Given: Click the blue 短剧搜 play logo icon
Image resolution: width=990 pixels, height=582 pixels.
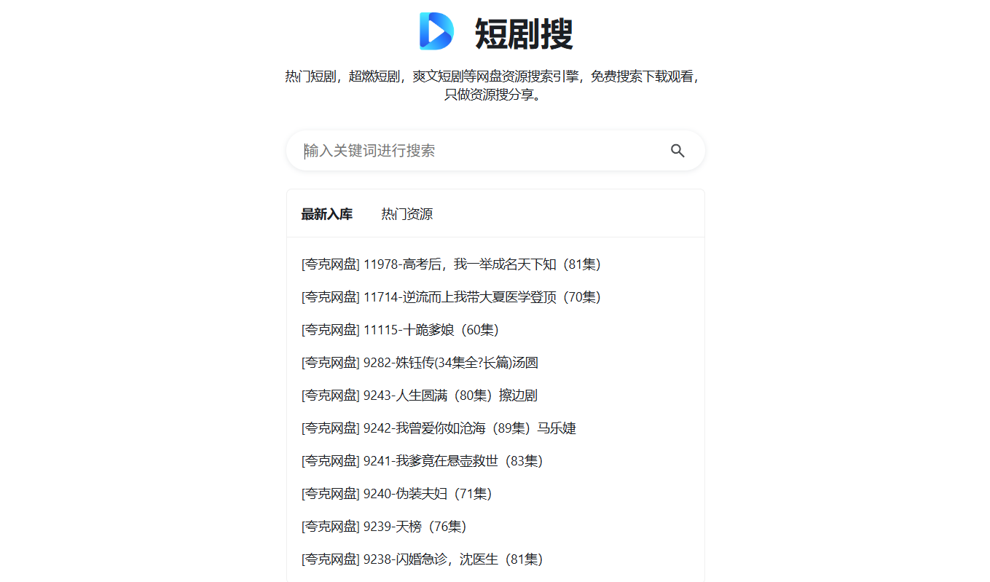Looking at the screenshot, I should coord(436,31).
